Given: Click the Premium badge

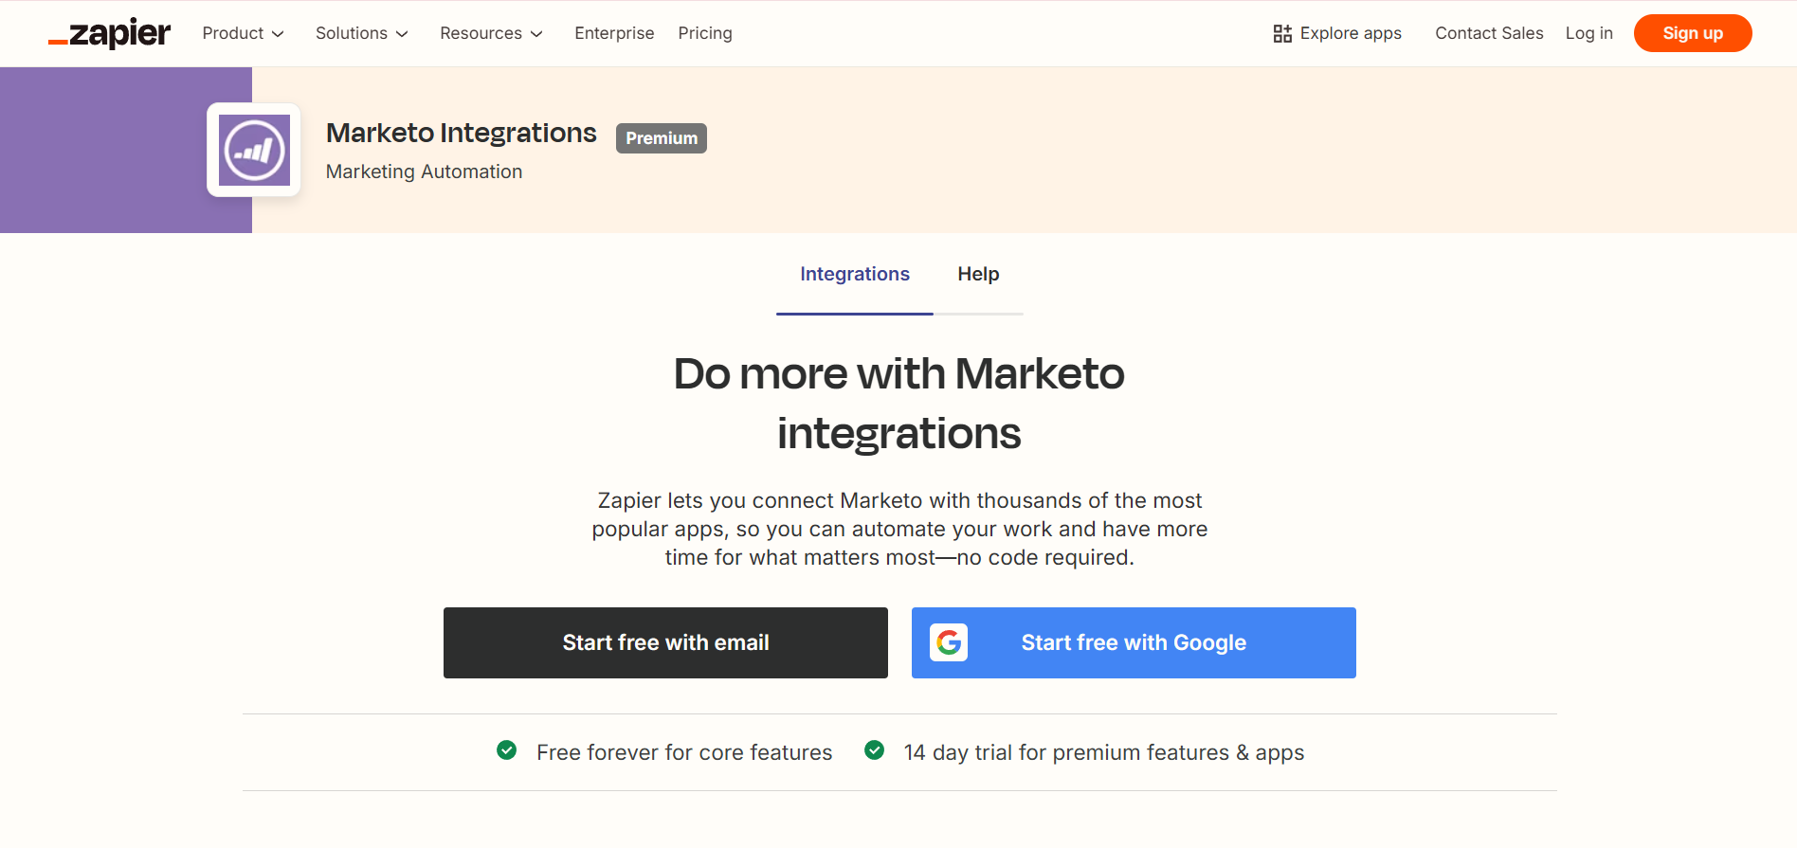Looking at the screenshot, I should pyautogui.click(x=662, y=138).
